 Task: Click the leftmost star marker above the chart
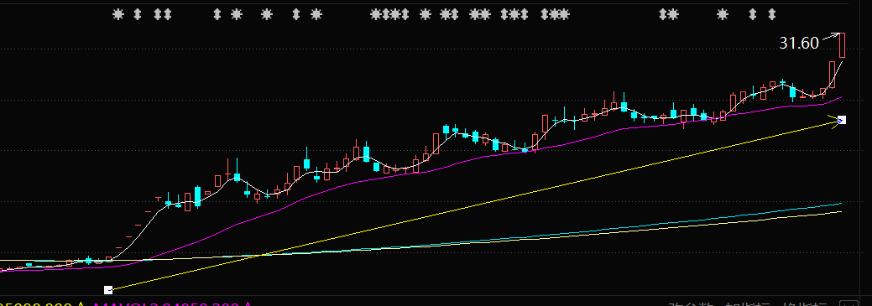click(117, 14)
